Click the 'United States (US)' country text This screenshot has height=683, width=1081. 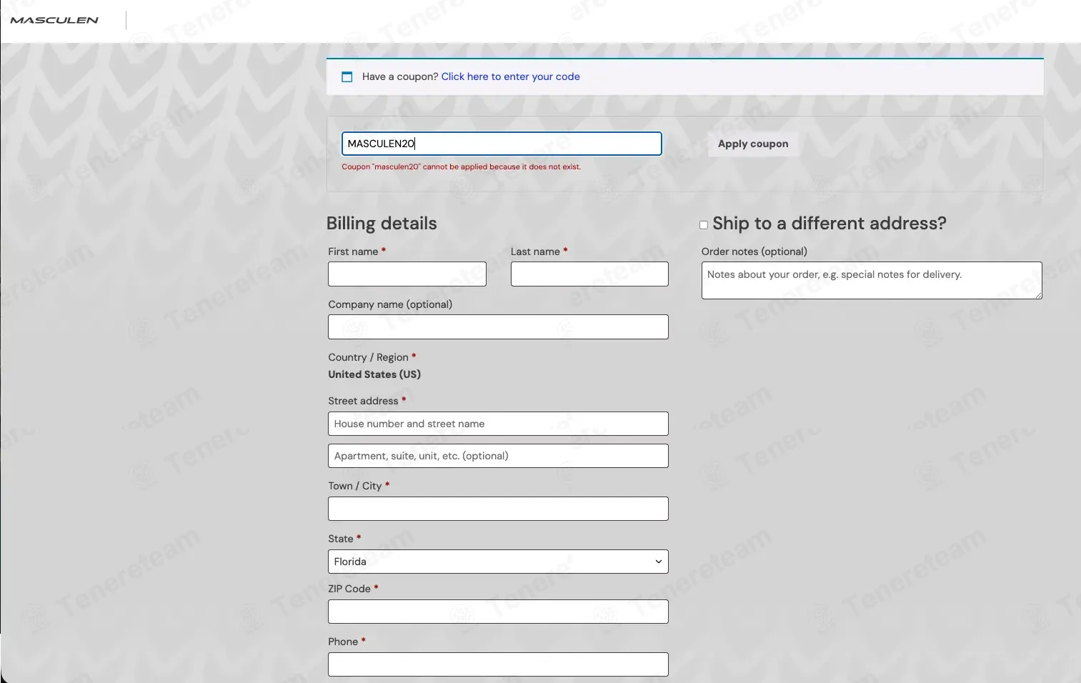374,374
